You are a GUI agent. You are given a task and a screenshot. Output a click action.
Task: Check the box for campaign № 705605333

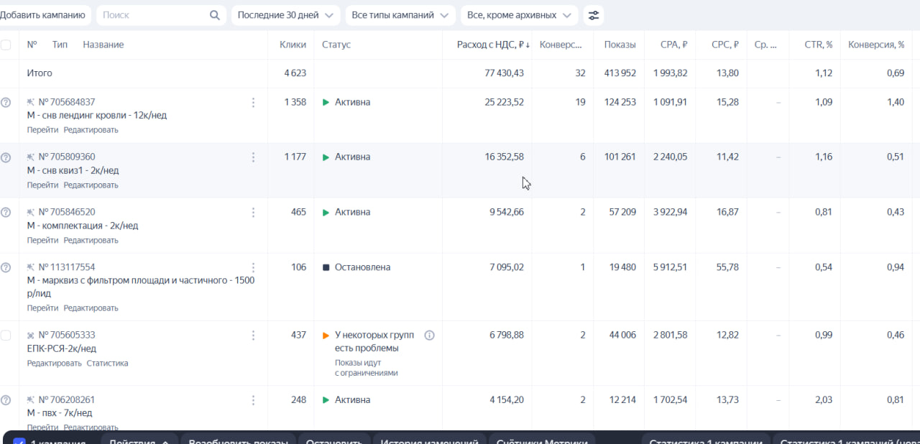click(6, 336)
